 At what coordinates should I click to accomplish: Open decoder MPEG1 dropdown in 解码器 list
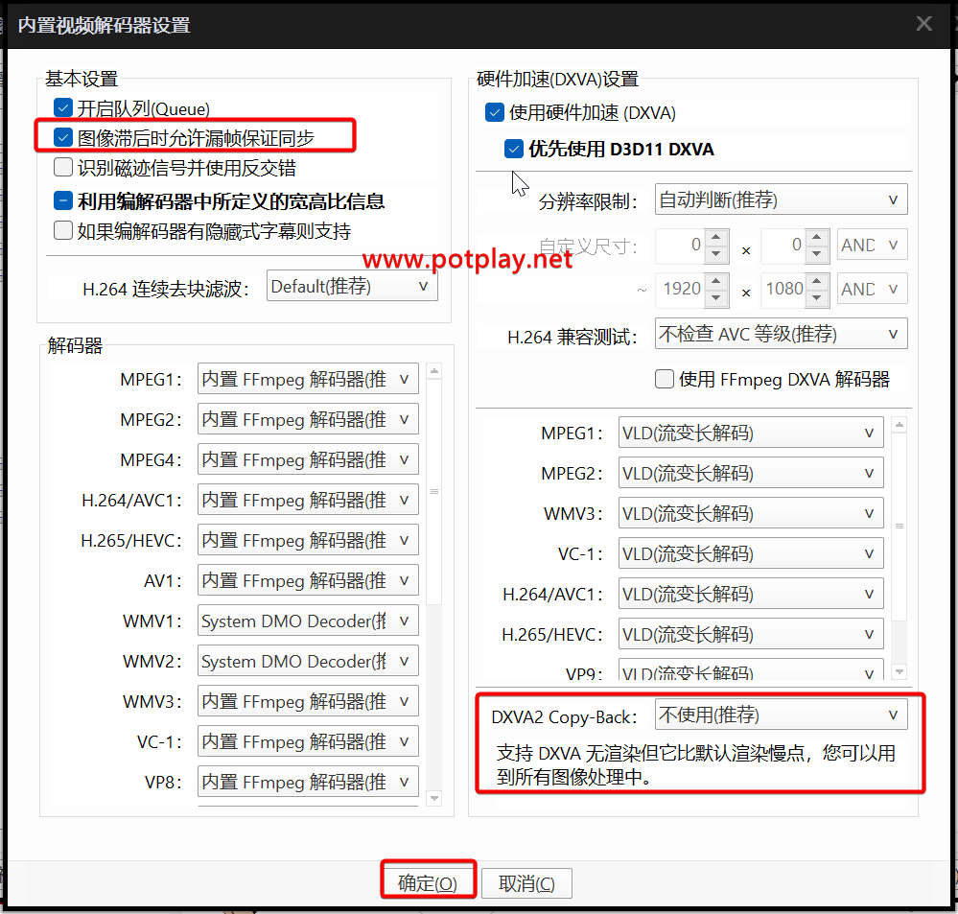pyautogui.click(x=308, y=379)
